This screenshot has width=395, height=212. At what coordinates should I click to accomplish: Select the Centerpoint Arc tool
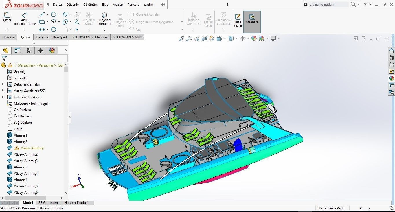[x=54, y=22]
